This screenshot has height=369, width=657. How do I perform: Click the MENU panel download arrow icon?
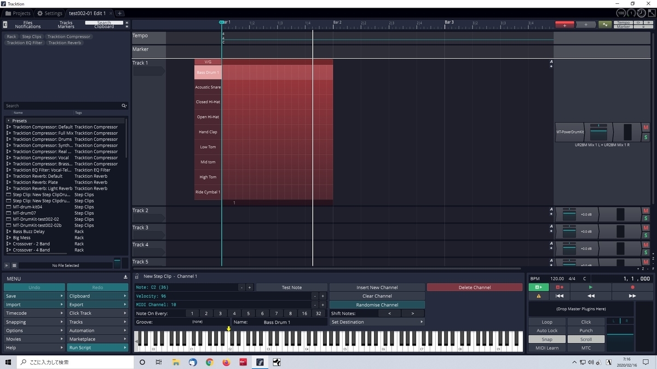[125, 278]
